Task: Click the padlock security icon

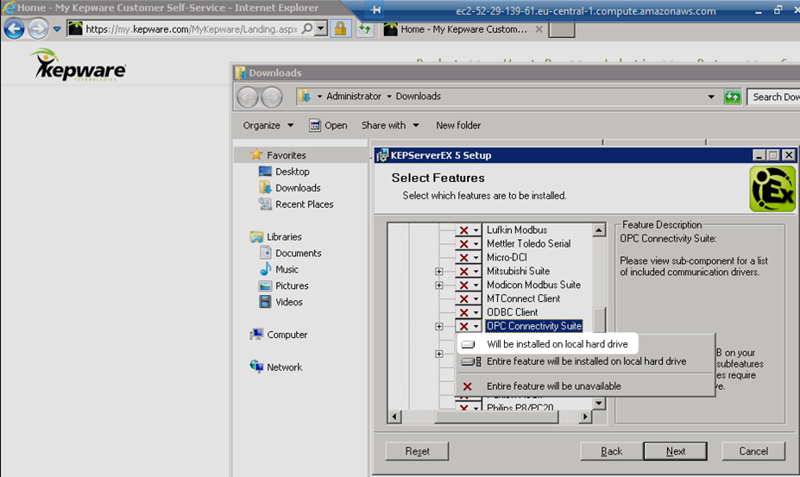Action: (340, 28)
